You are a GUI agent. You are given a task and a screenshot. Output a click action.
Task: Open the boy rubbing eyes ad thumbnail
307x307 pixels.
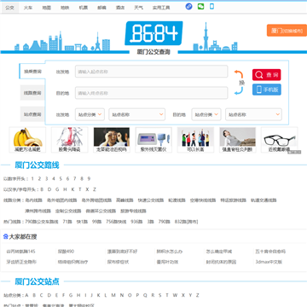tap(112, 140)
